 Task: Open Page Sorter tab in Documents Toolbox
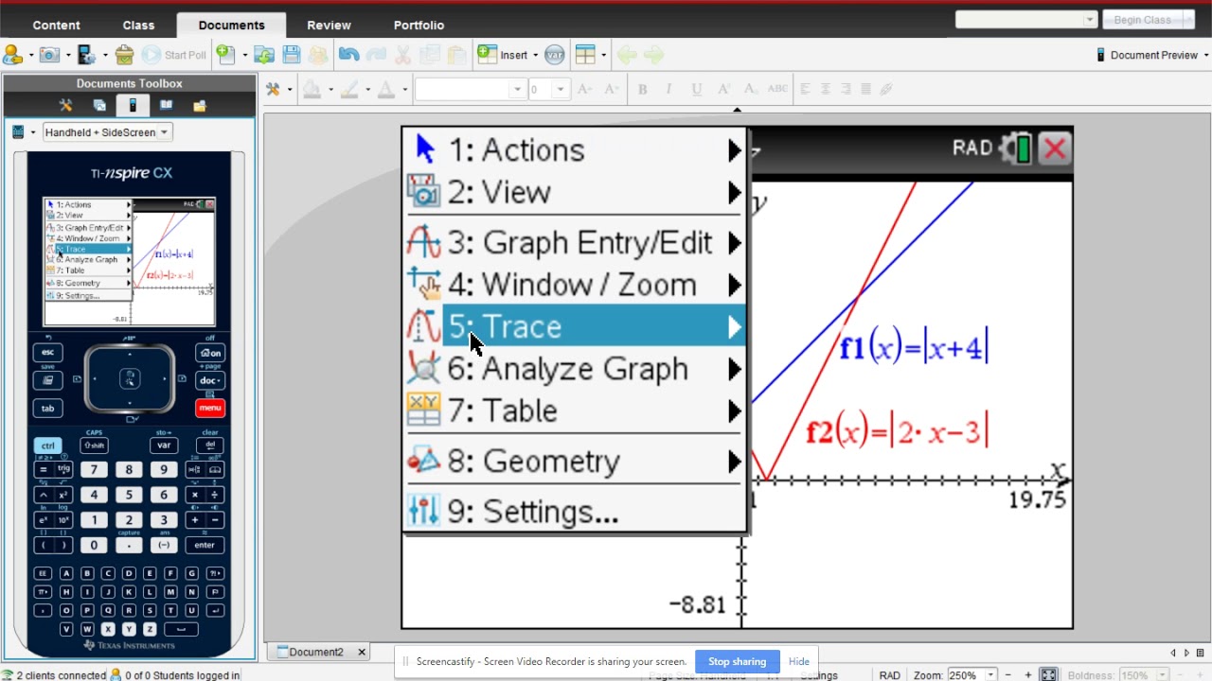[x=99, y=106]
